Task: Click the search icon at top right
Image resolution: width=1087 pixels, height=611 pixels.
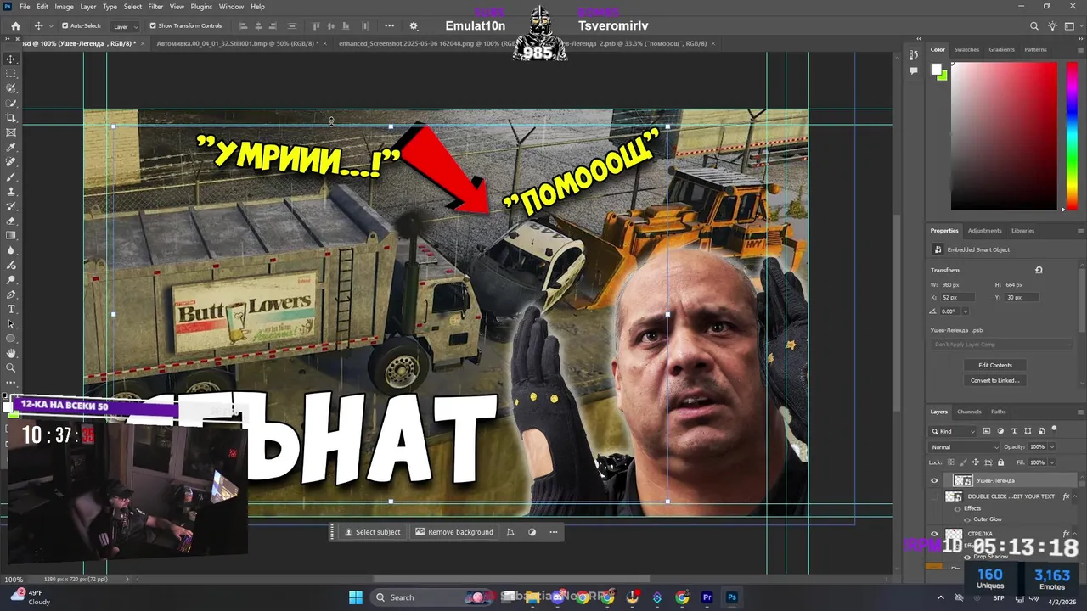Action: (x=1033, y=26)
